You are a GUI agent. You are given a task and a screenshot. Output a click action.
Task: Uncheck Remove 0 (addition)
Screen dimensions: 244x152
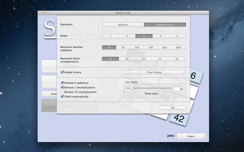point(62,83)
